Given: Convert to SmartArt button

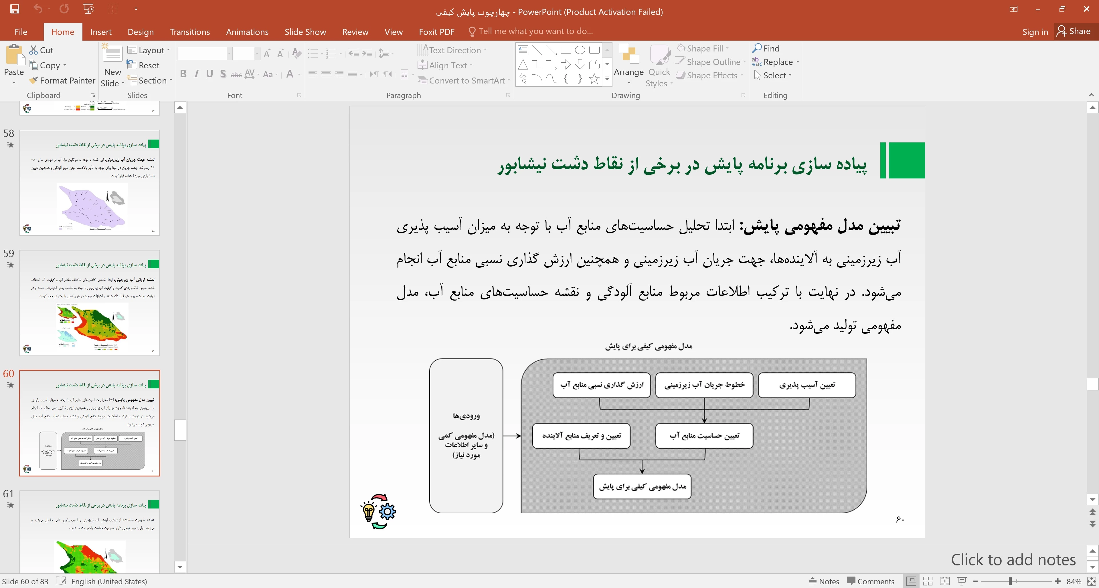Looking at the screenshot, I should pos(464,81).
